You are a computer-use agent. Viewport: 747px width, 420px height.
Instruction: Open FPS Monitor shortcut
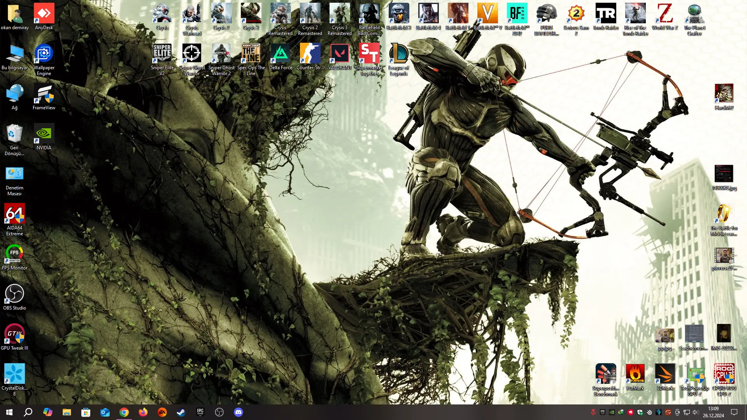pyautogui.click(x=14, y=257)
